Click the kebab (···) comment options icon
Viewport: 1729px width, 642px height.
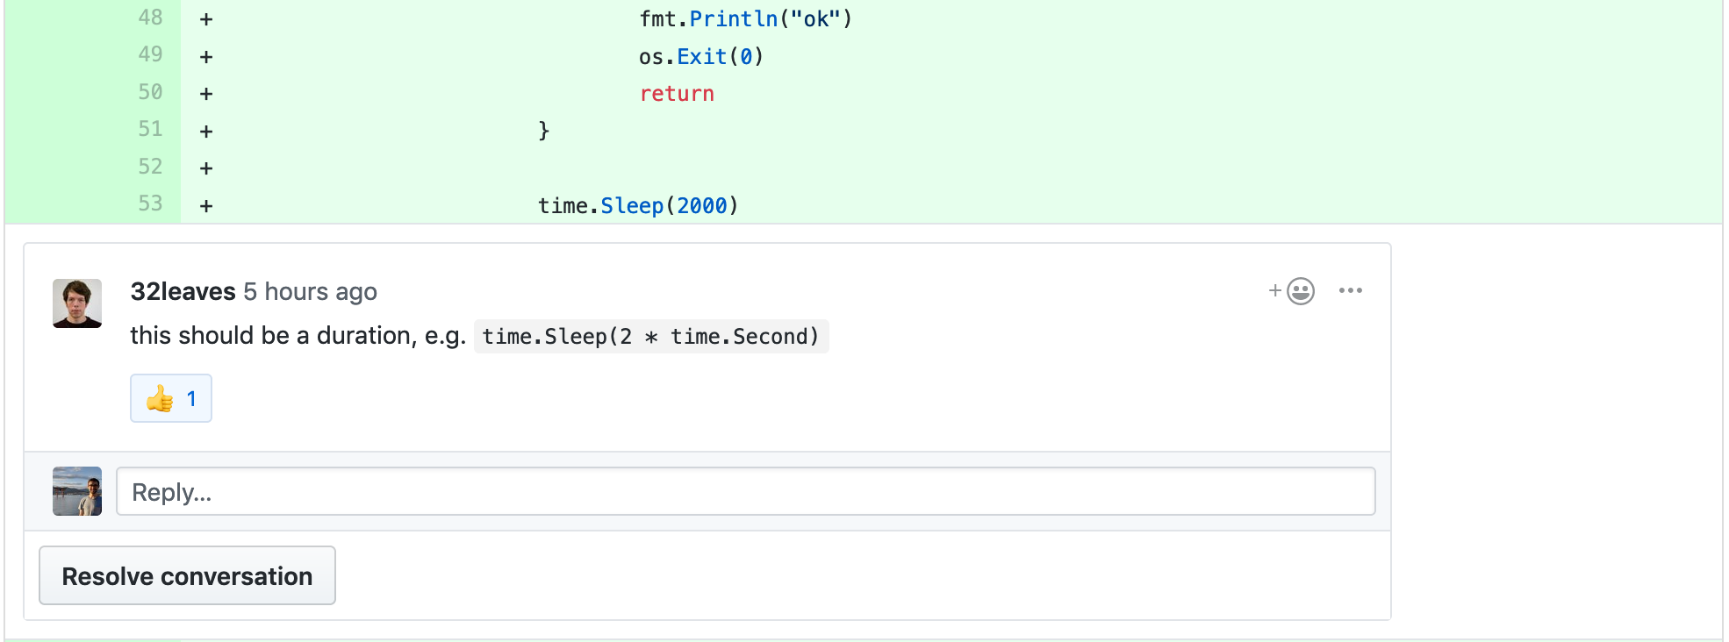[x=1352, y=290]
